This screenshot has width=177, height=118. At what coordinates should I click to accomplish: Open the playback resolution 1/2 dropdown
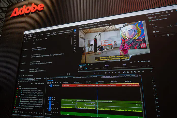132,62
